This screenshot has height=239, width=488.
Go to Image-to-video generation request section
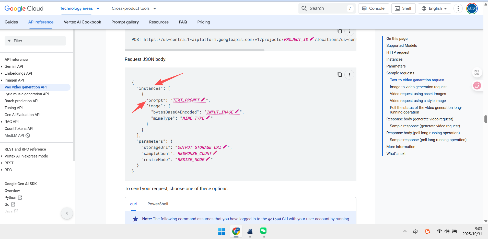[418, 87]
